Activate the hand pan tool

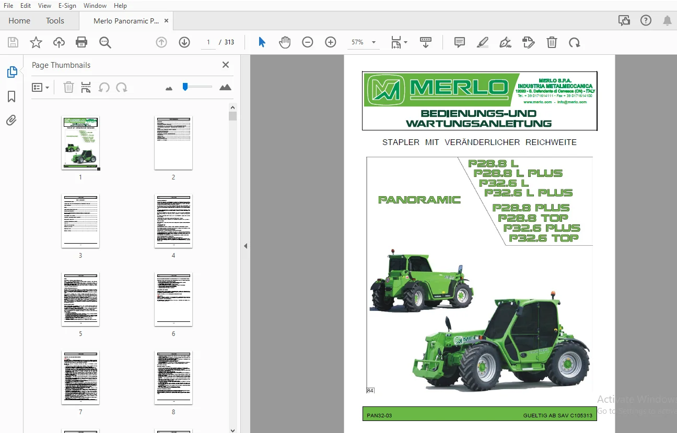pos(285,42)
